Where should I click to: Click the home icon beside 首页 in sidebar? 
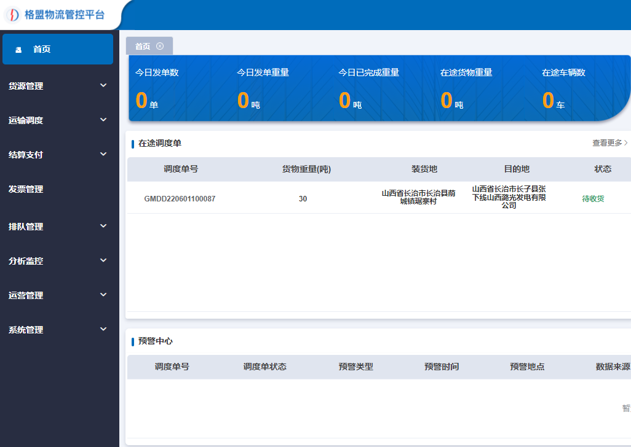(x=18, y=50)
